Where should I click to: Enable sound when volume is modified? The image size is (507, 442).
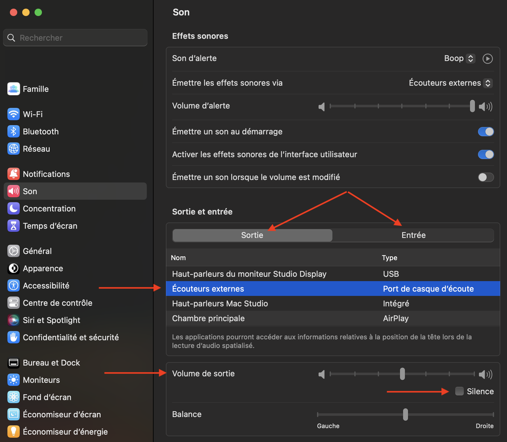click(x=486, y=177)
